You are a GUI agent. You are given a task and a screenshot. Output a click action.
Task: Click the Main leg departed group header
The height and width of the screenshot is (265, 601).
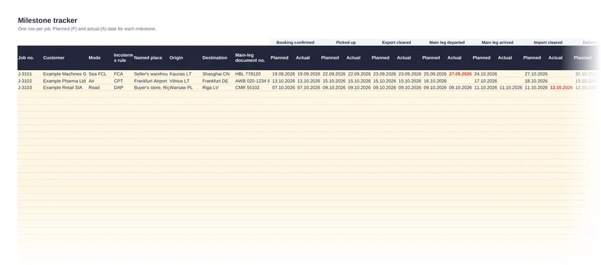coord(447,43)
